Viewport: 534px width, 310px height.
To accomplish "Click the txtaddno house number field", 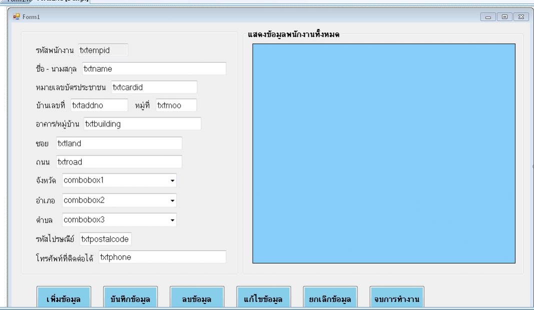I will (x=99, y=105).
